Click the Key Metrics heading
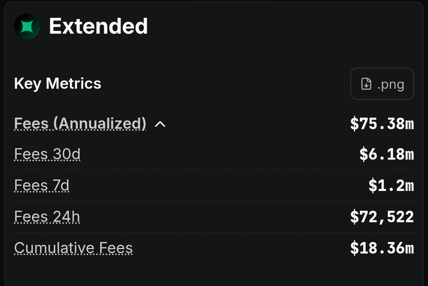The height and width of the screenshot is (286, 428). tap(57, 84)
